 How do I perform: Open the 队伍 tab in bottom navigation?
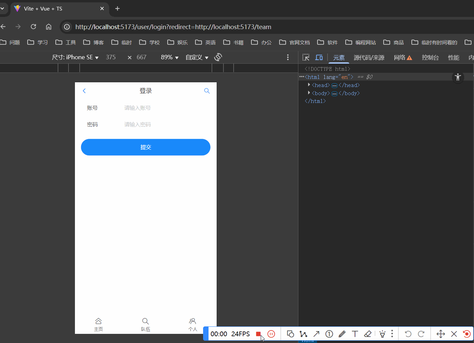145,324
